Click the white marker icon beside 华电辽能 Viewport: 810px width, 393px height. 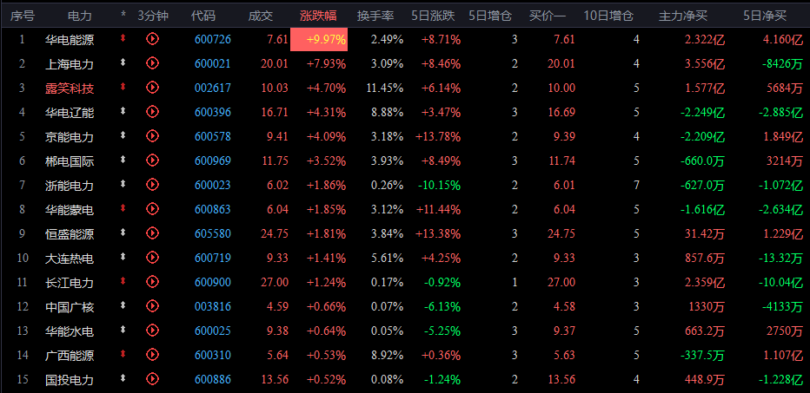[x=123, y=110]
